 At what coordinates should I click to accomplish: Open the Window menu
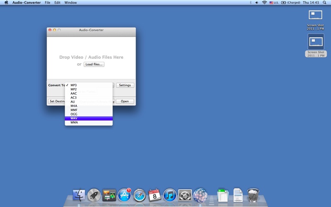(x=70, y=2)
